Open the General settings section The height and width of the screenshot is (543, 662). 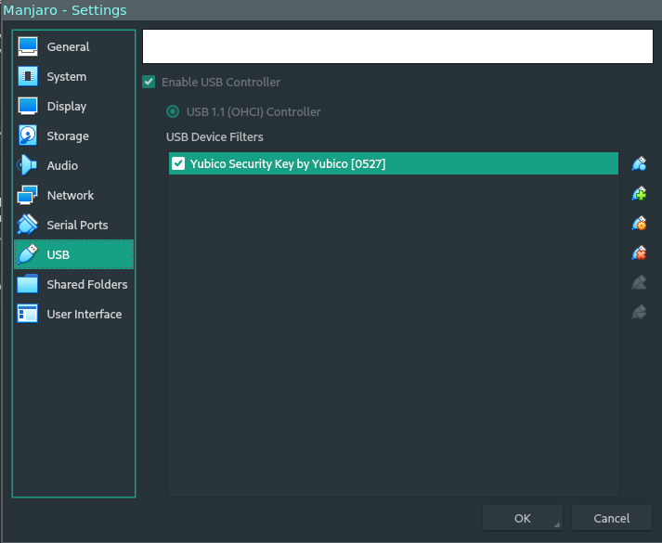(x=68, y=46)
